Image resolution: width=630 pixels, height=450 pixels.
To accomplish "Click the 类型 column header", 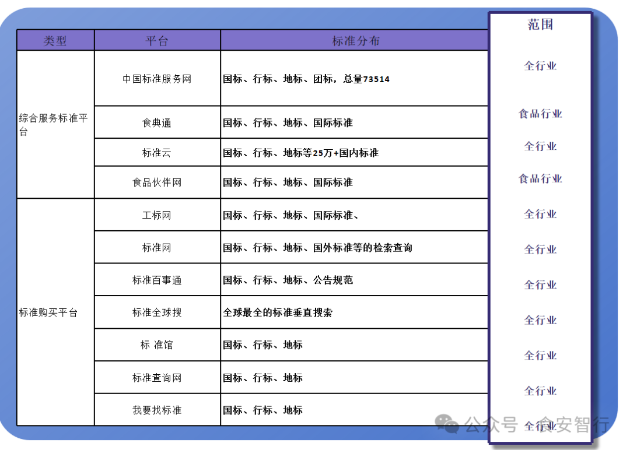I will pyautogui.click(x=55, y=41).
